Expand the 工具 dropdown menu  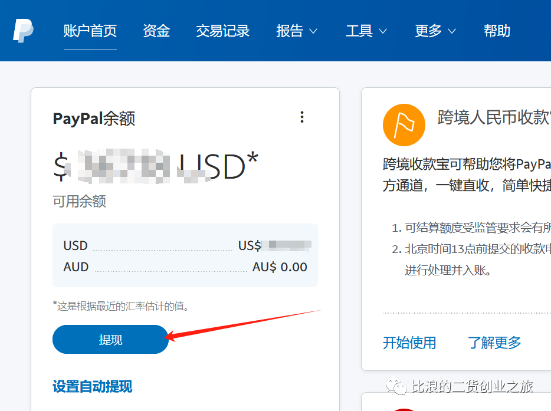[366, 31]
